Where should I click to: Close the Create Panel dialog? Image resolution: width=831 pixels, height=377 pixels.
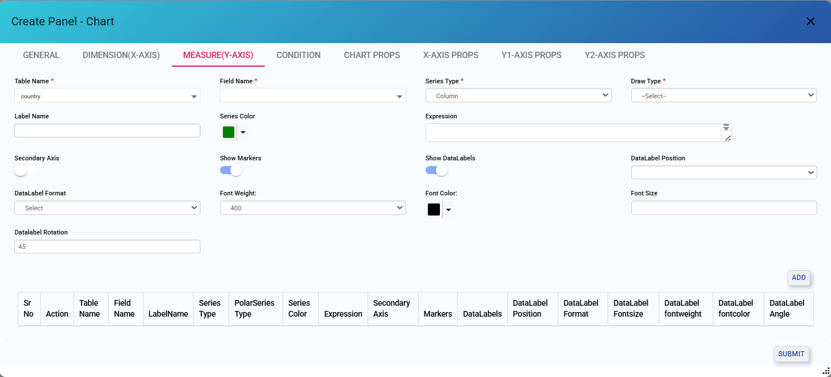pos(810,22)
